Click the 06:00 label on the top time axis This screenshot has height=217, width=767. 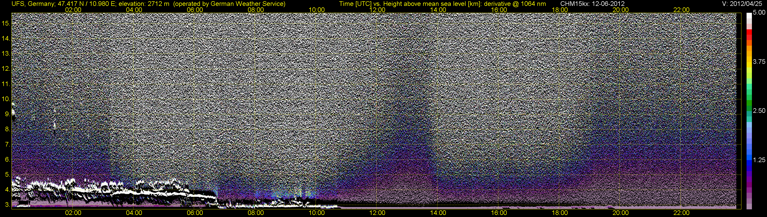[x=195, y=10]
